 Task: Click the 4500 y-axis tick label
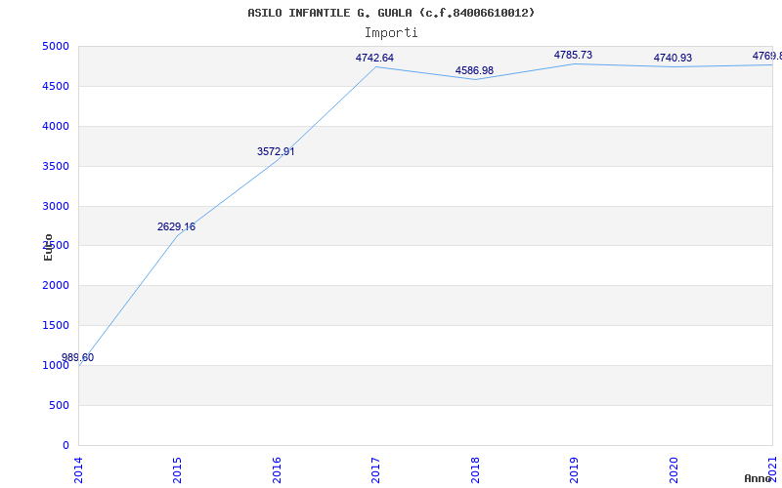(56, 86)
